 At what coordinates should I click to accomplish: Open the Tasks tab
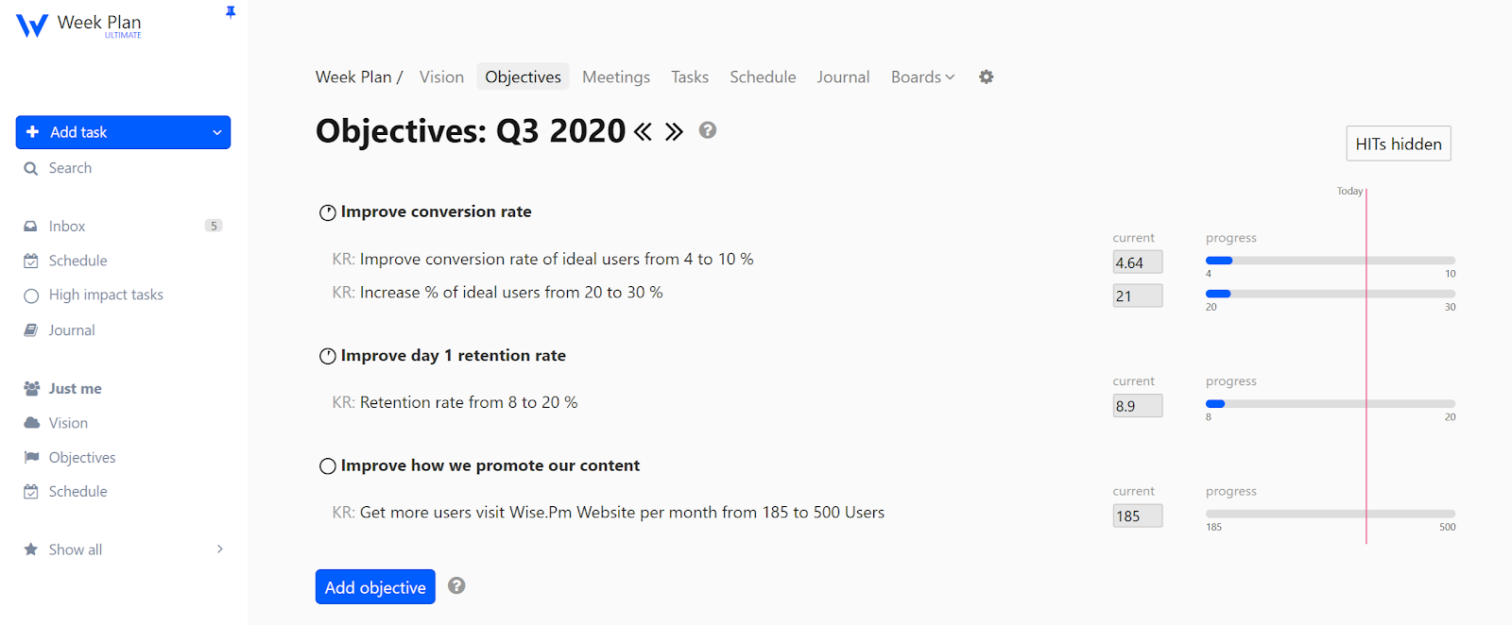click(689, 76)
